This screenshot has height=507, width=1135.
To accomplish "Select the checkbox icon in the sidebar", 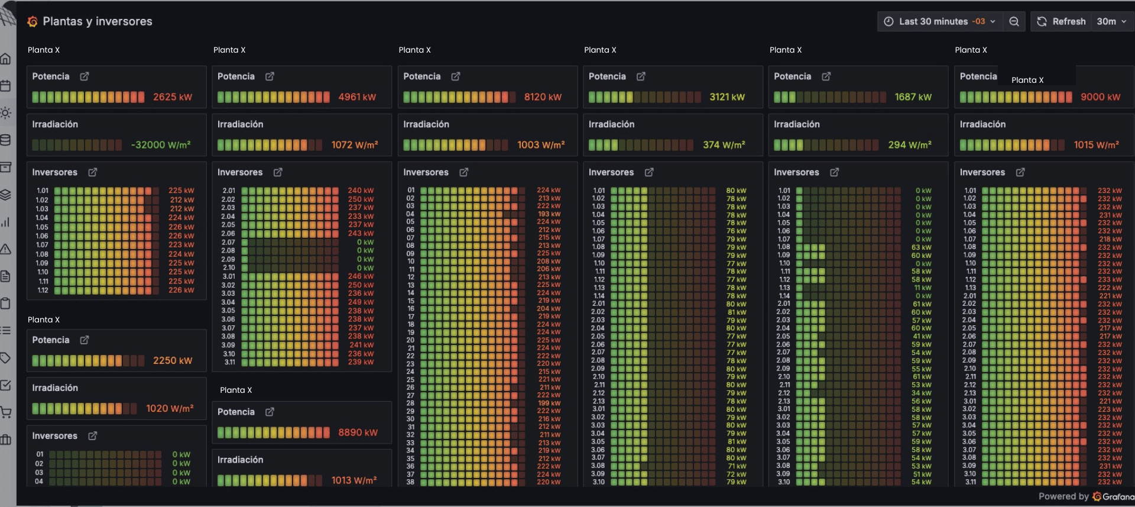I will point(6,385).
